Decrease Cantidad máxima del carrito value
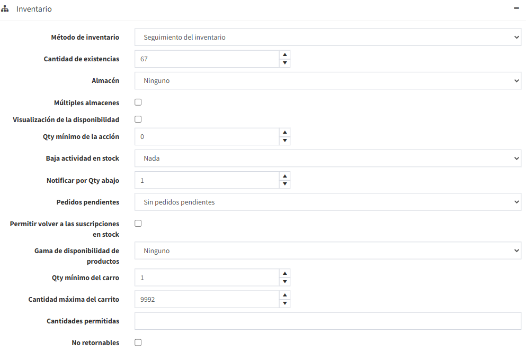The image size is (526, 353). pos(285,303)
